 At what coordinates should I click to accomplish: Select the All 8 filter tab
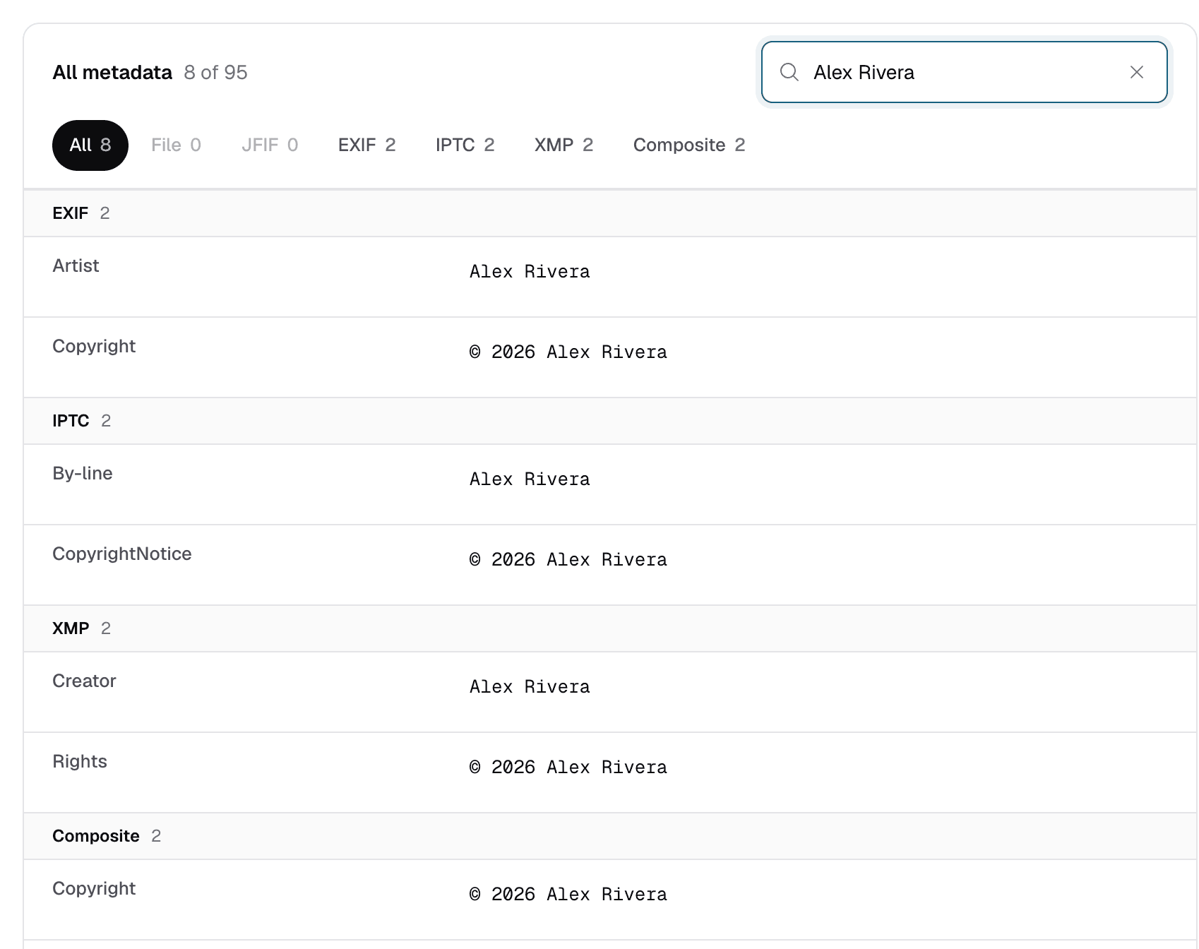click(90, 145)
